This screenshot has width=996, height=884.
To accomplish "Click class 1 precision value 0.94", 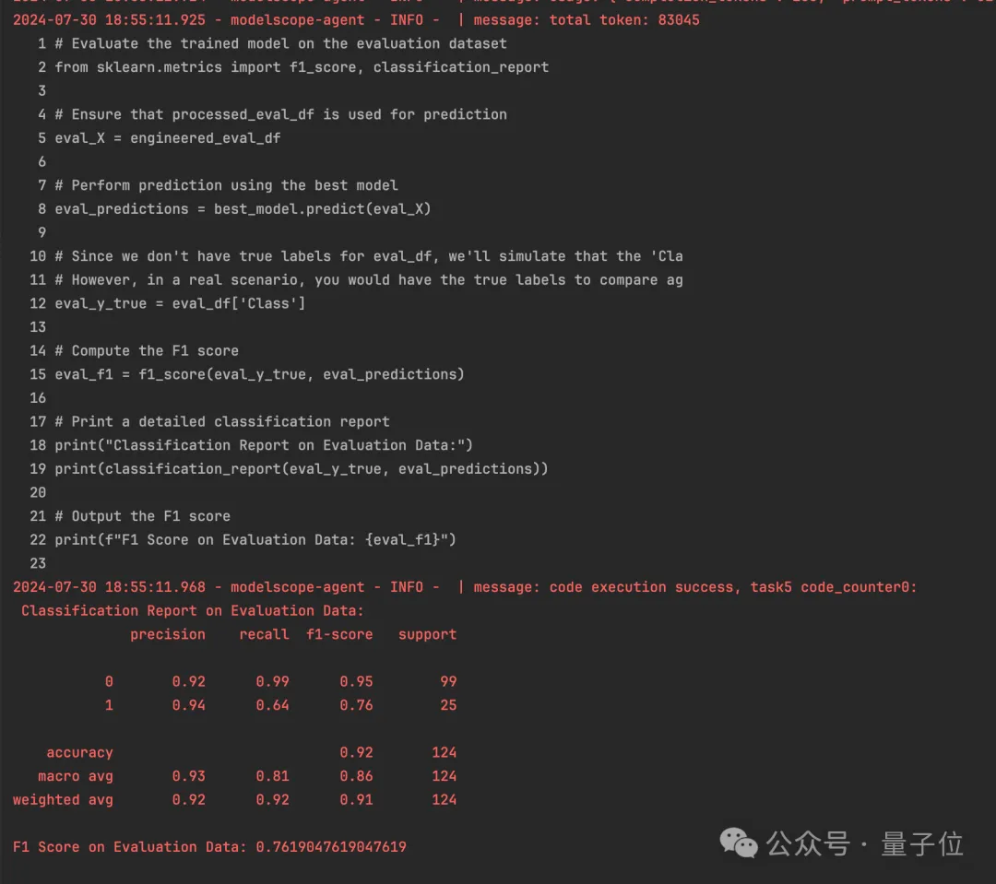I will coord(189,705).
